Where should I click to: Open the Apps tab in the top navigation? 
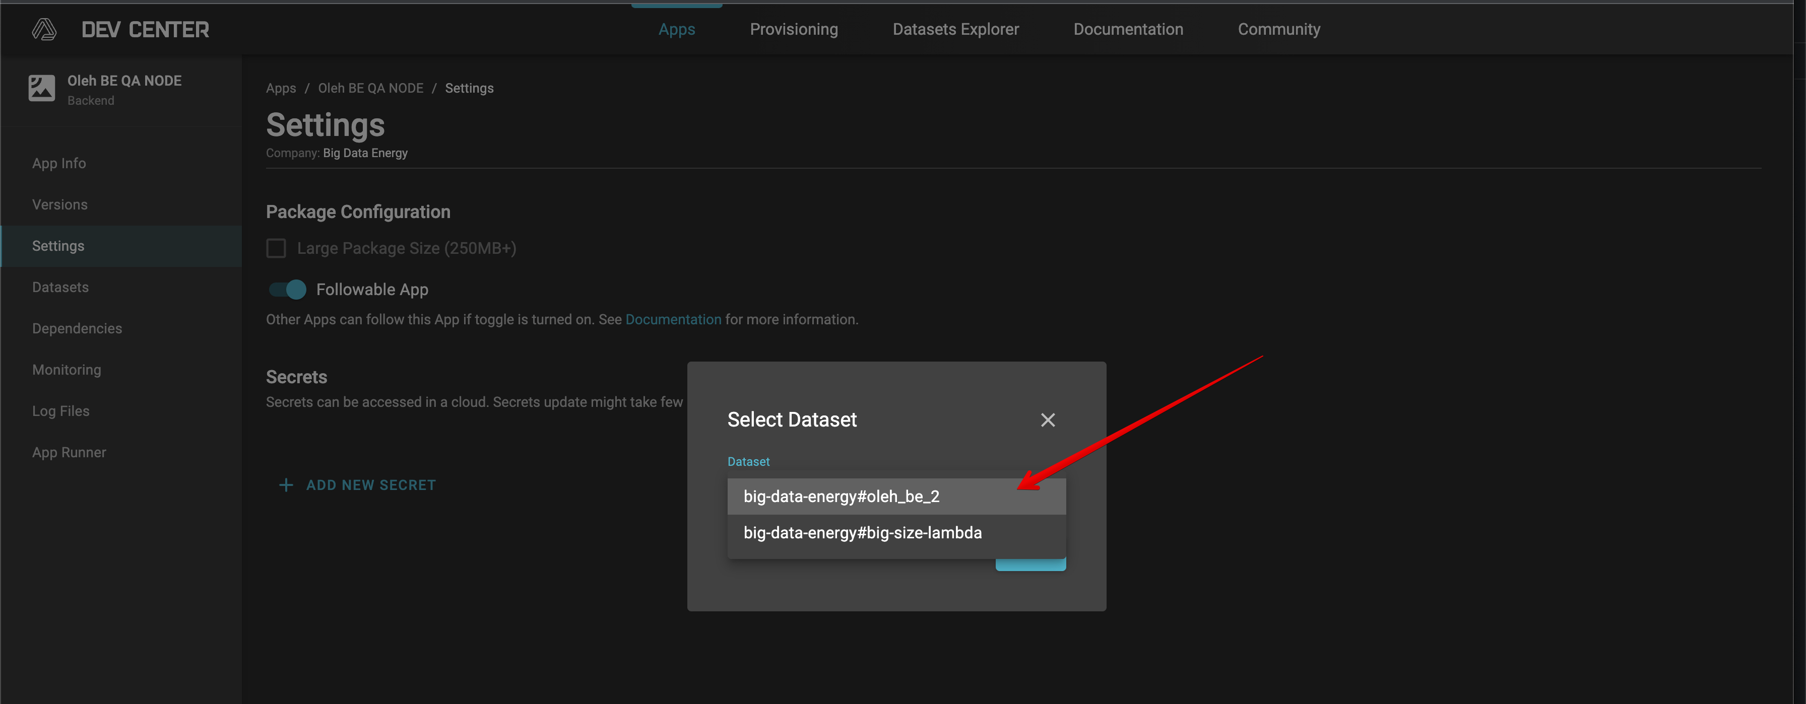coord(677,29)
